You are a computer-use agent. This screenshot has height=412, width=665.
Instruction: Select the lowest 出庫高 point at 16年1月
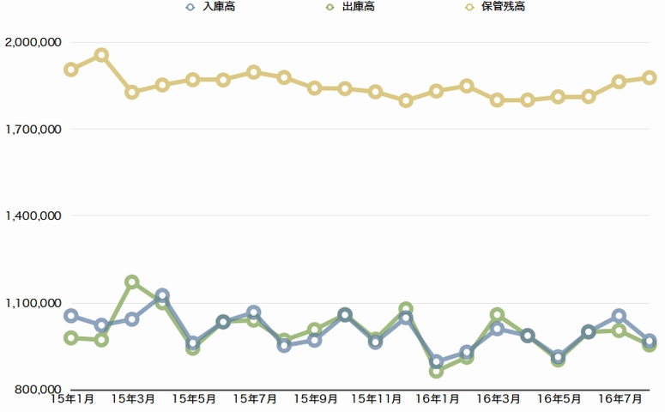[437, 371]
